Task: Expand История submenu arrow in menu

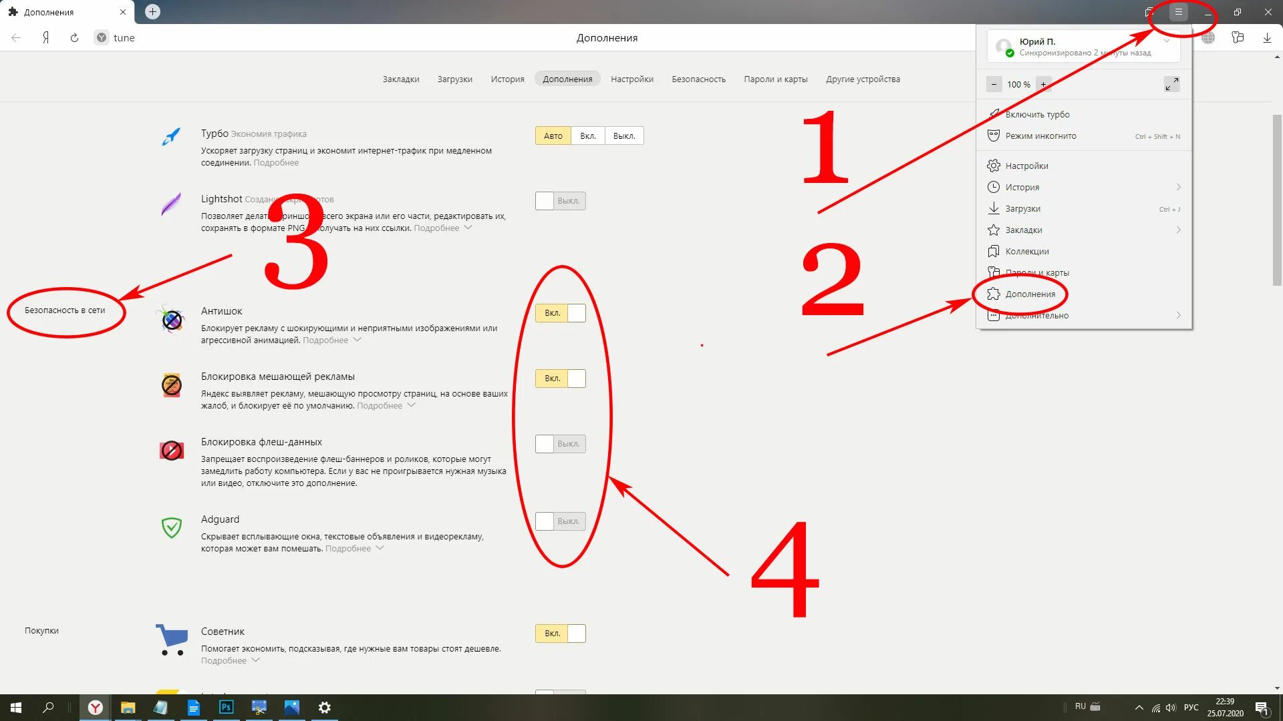Action: pyautogui.click(x=1178, y=187)
